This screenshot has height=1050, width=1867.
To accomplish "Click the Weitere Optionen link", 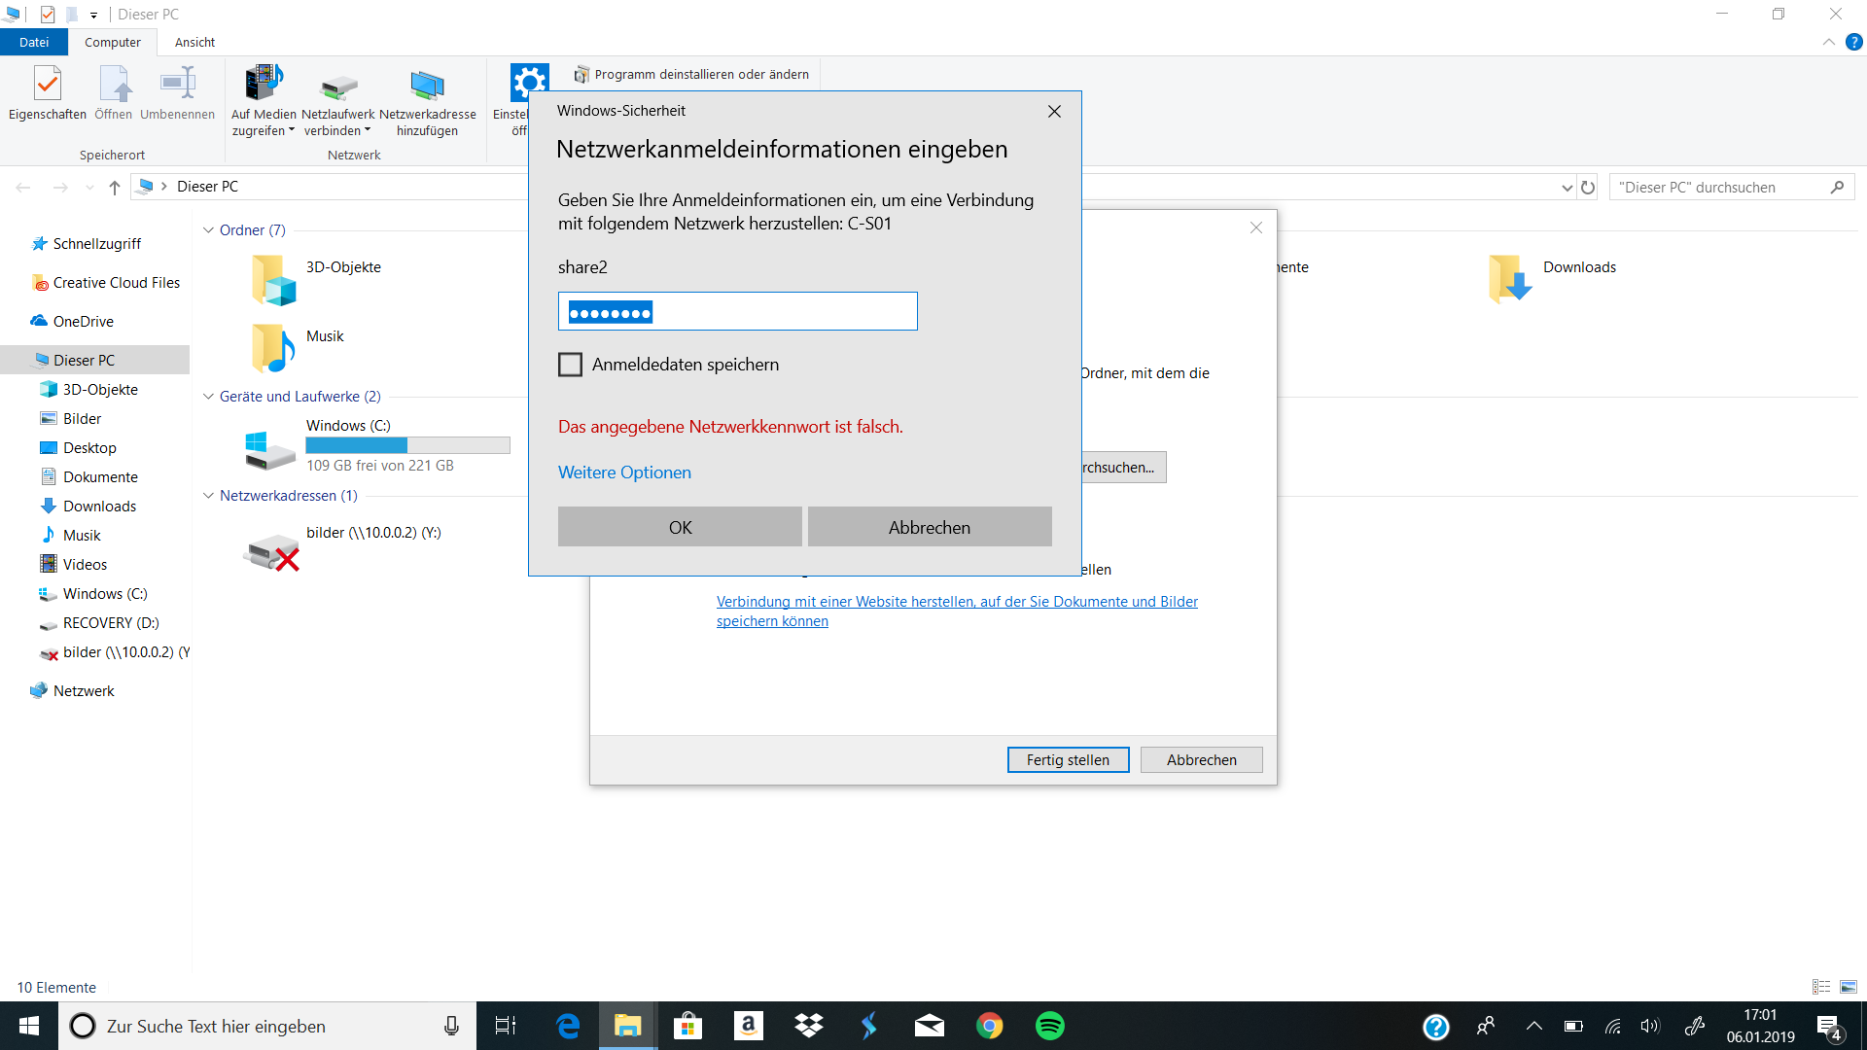I will pos(624,472).
